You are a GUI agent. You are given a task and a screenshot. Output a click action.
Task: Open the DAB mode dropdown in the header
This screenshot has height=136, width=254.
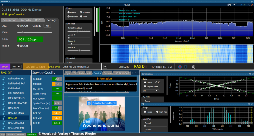pyautogui.click(x=232, y=5)
